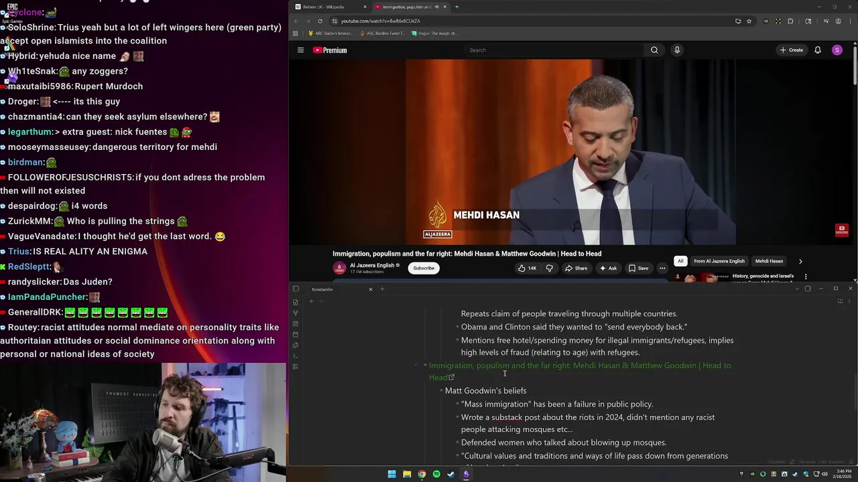This screenshot has width=858, height=482.
Task: Like the Mehdi Hasan video
Action: pyautogui.click(x=527, y=268)
